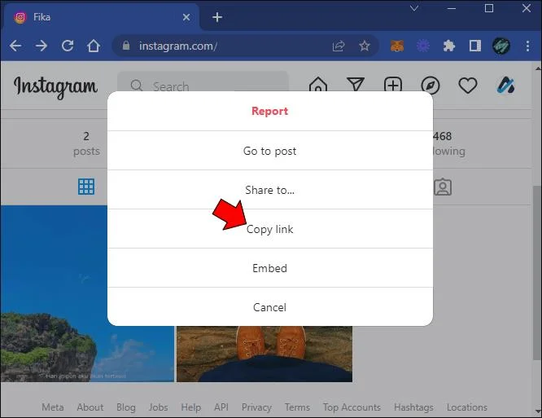Image resolution: width=542 pixels, height=418 pixels.
Task: Open the Top Accounts footer link
Action: pos(352,407)
